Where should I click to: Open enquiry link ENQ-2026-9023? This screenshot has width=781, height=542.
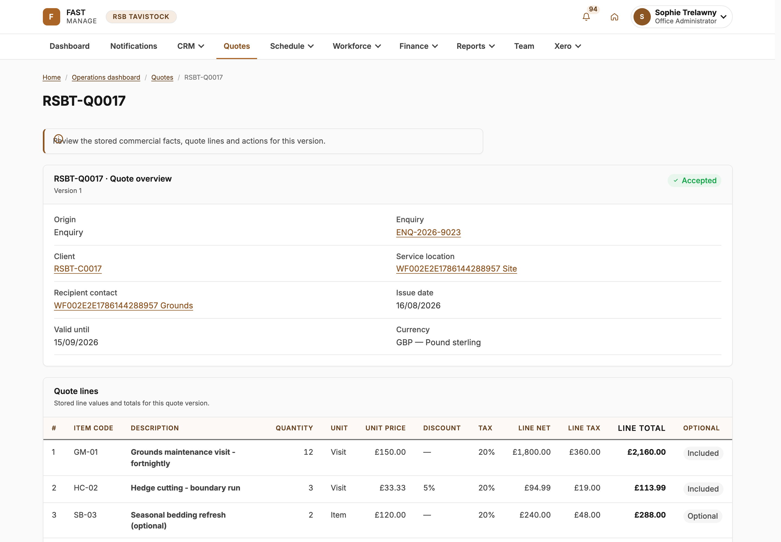(428, 232)
